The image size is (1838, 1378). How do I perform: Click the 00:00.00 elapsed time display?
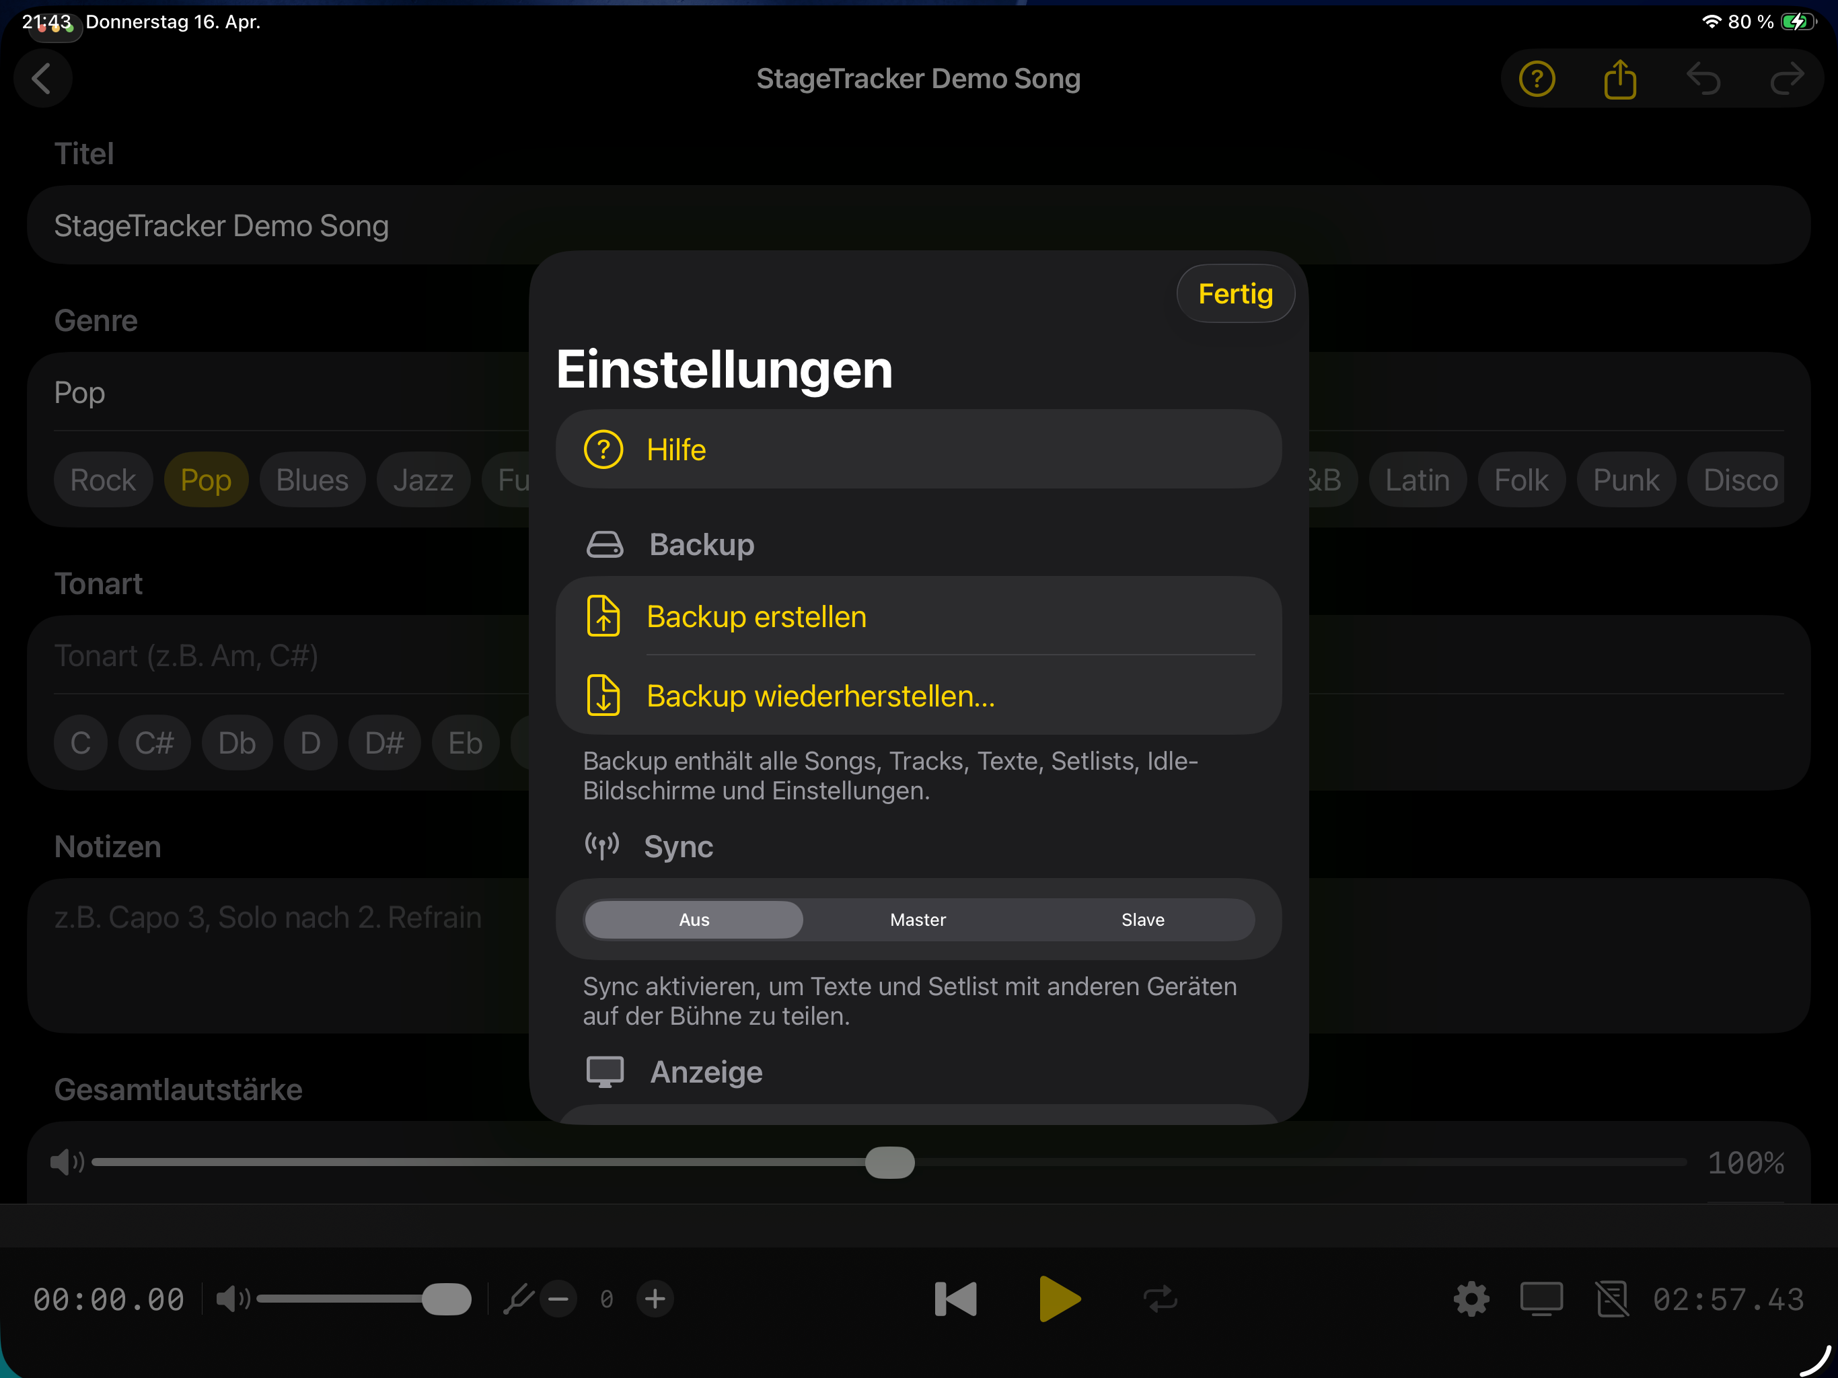pos(109,1299)
